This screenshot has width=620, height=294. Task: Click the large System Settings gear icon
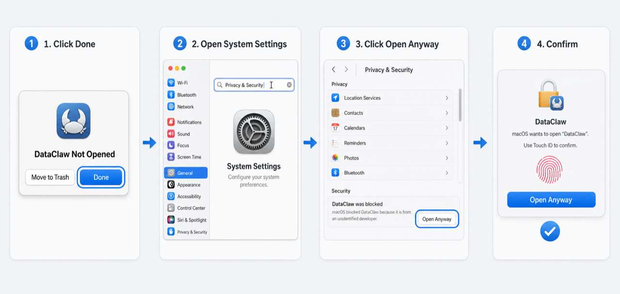click(254, 132)
